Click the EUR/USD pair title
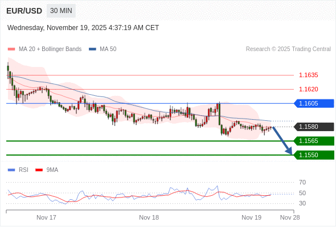Screen dimensions: 336x227 (x=24, y=11)
